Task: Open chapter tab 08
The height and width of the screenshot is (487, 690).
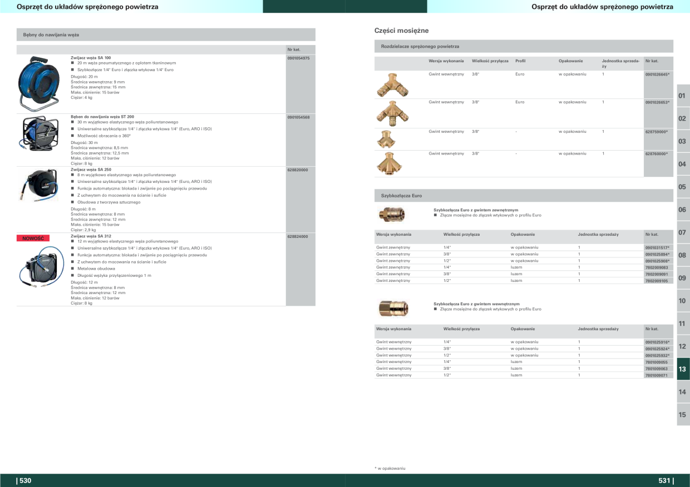Action: pyautogui.click(x=683, y=255)
